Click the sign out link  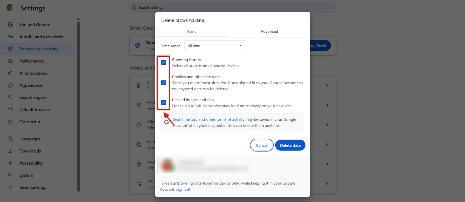183,190
